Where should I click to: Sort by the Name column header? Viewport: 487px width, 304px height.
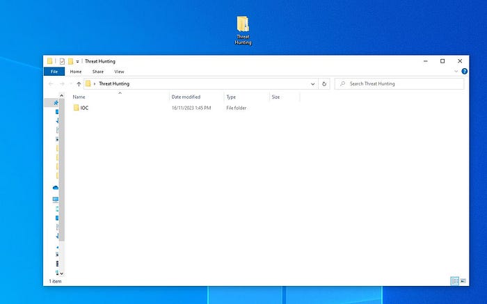[120, 97]
